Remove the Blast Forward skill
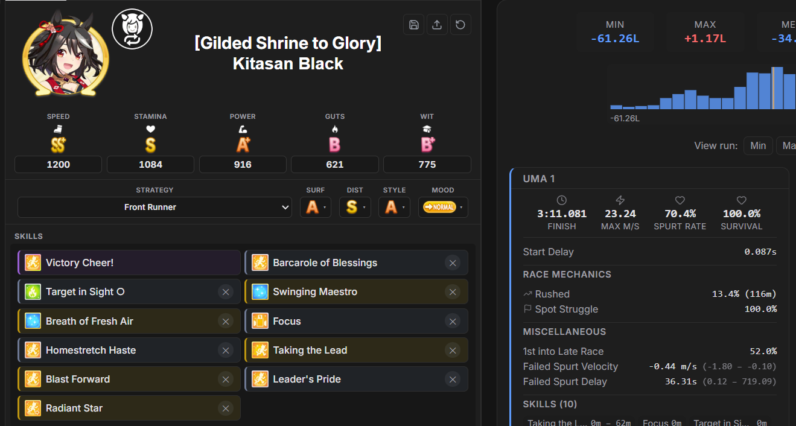This screenshot has height=426, width=796. pyautogui.click(x=226, y=379)
